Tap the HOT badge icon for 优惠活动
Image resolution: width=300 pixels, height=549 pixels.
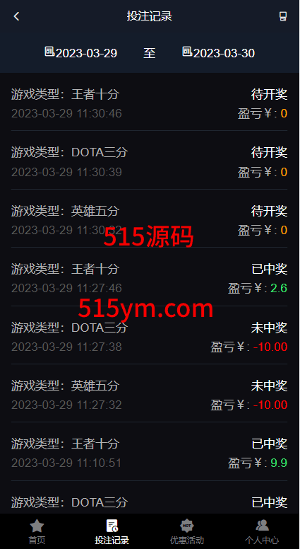187,526
